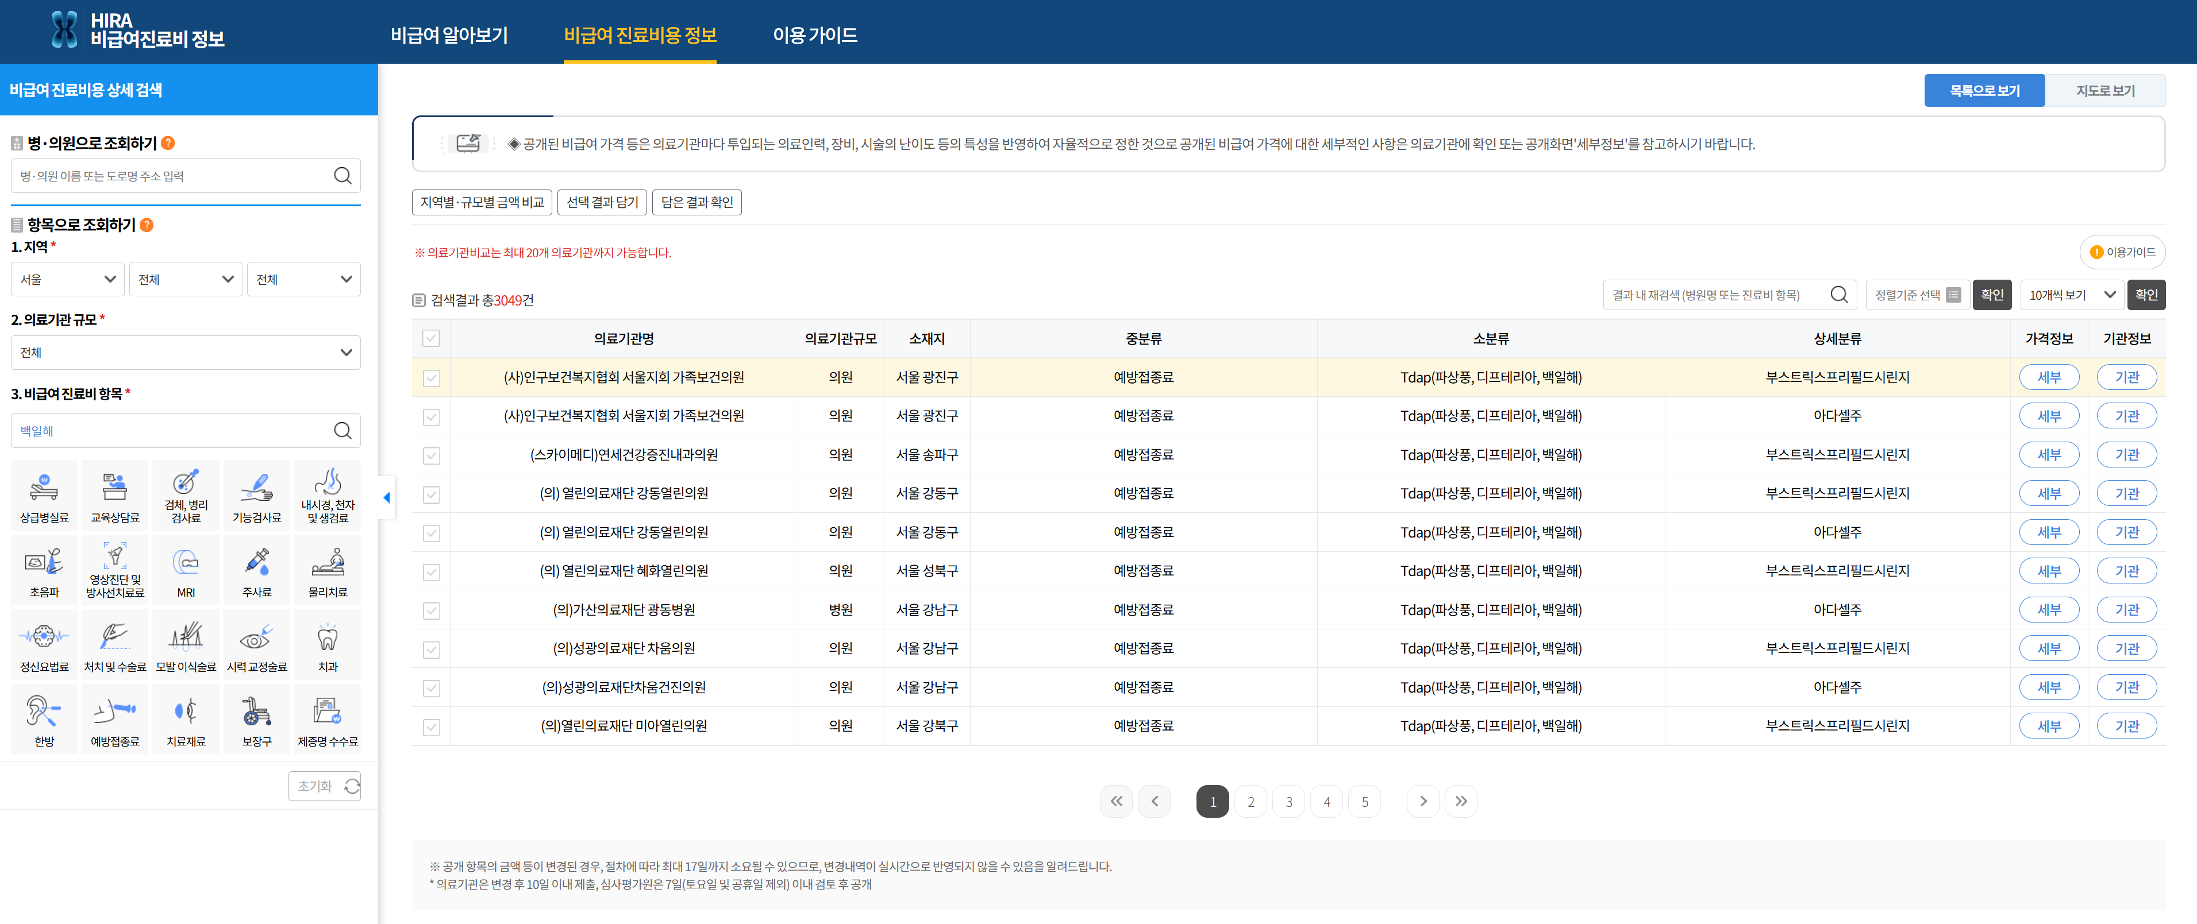The image size is (2197, 924).
Task: Click the search magnifier beside 백일해 field
Action: [x=344, y=431]
